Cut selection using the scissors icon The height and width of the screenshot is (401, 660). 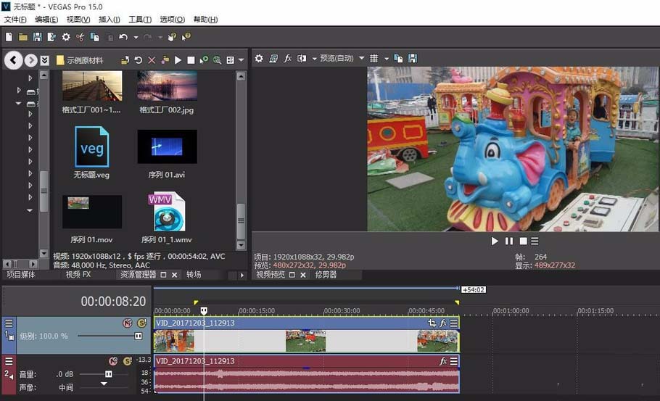tap(80, 37)
